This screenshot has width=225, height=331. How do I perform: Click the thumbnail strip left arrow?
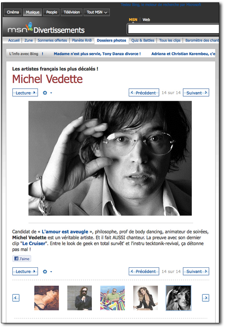[16, 298]
